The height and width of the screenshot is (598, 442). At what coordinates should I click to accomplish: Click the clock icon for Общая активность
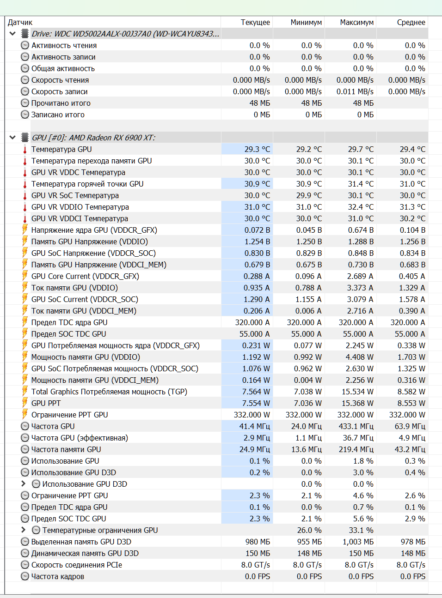coord(25,68)
